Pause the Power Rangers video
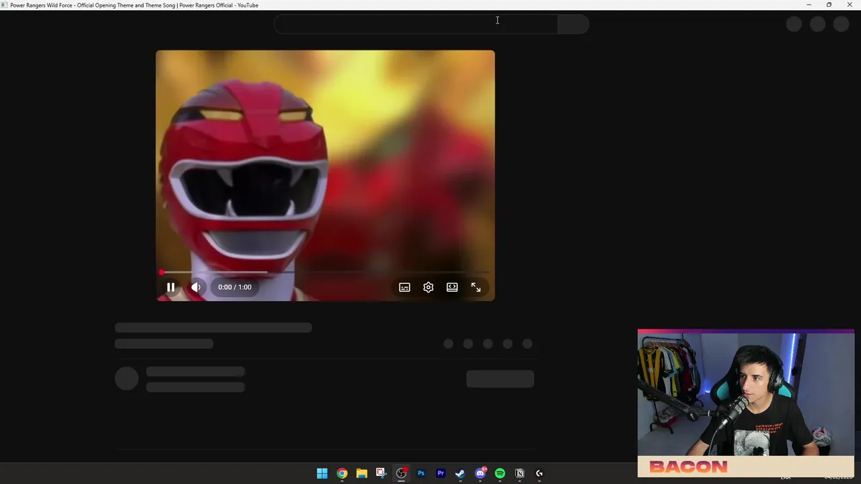Image resolution: width=861 pixels, height=484 pixels. 171,287
